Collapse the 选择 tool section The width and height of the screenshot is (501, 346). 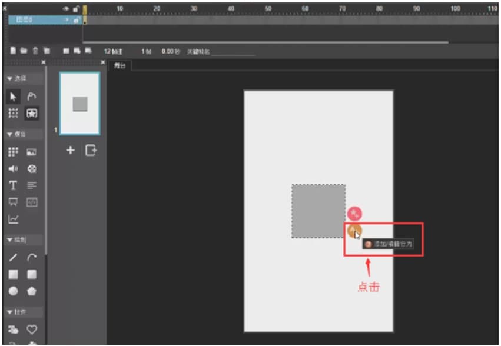click(x=18, y=79)
